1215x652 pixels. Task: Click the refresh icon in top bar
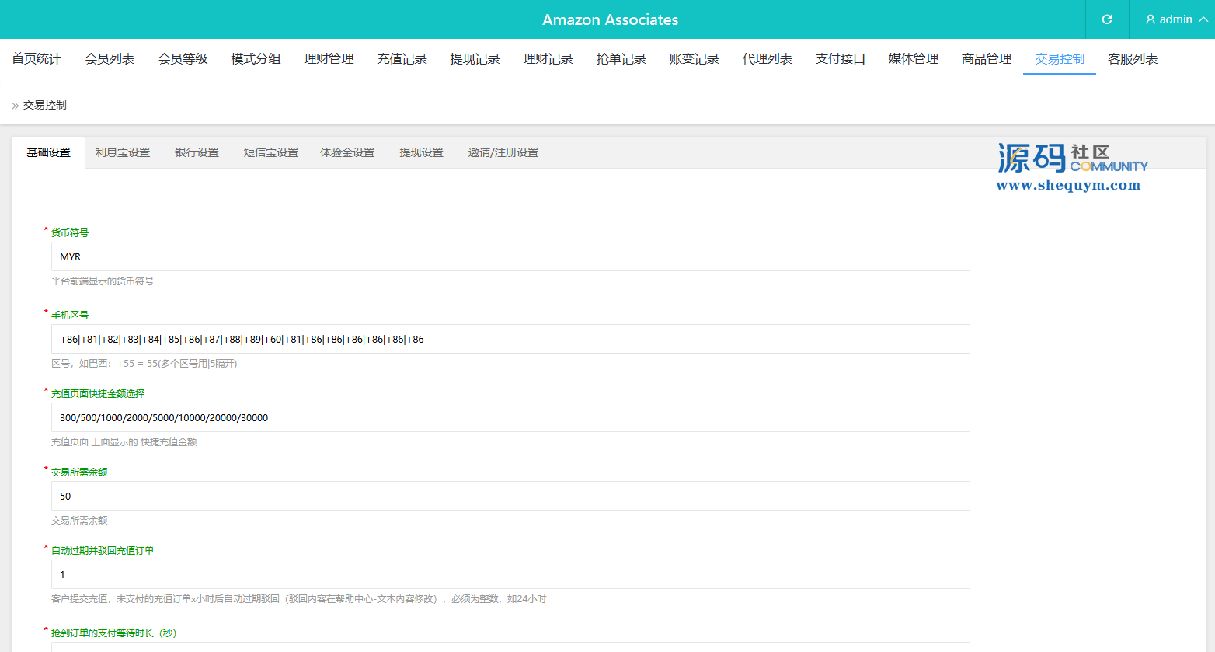click(x=1107, y=19)
